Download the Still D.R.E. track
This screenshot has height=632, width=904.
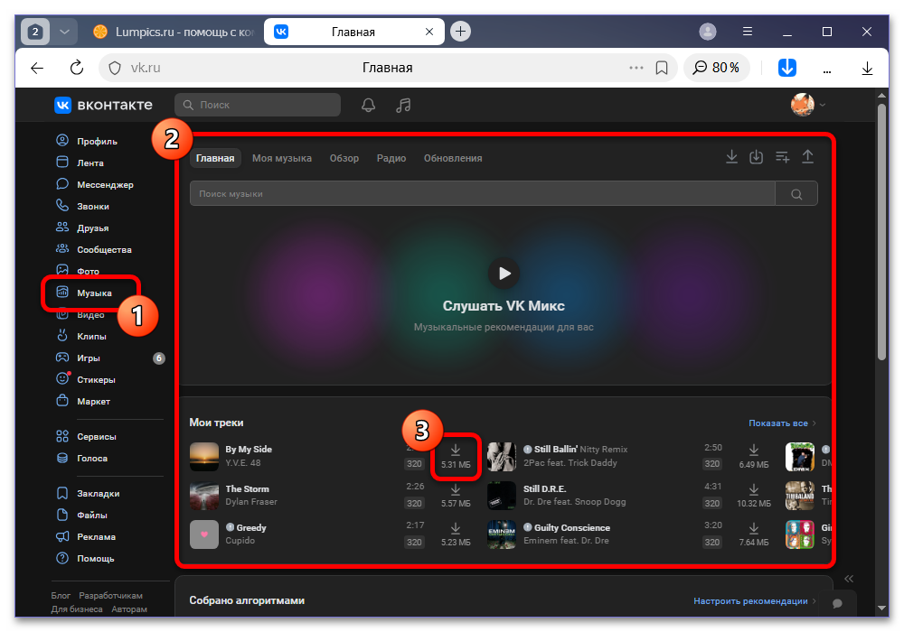tap(754, 495)
